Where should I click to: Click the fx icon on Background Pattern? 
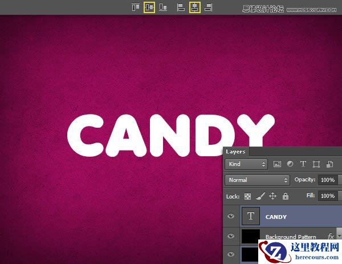coord(331,236)
